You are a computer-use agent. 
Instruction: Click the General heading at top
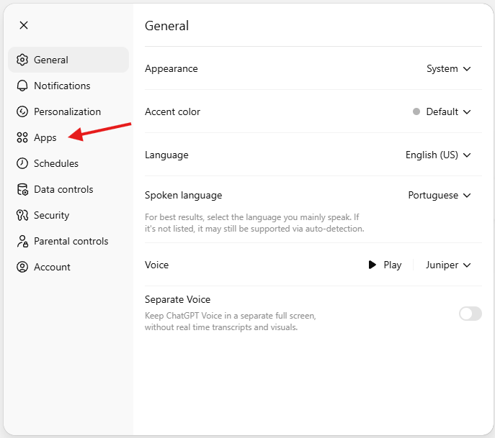point(166,26)
